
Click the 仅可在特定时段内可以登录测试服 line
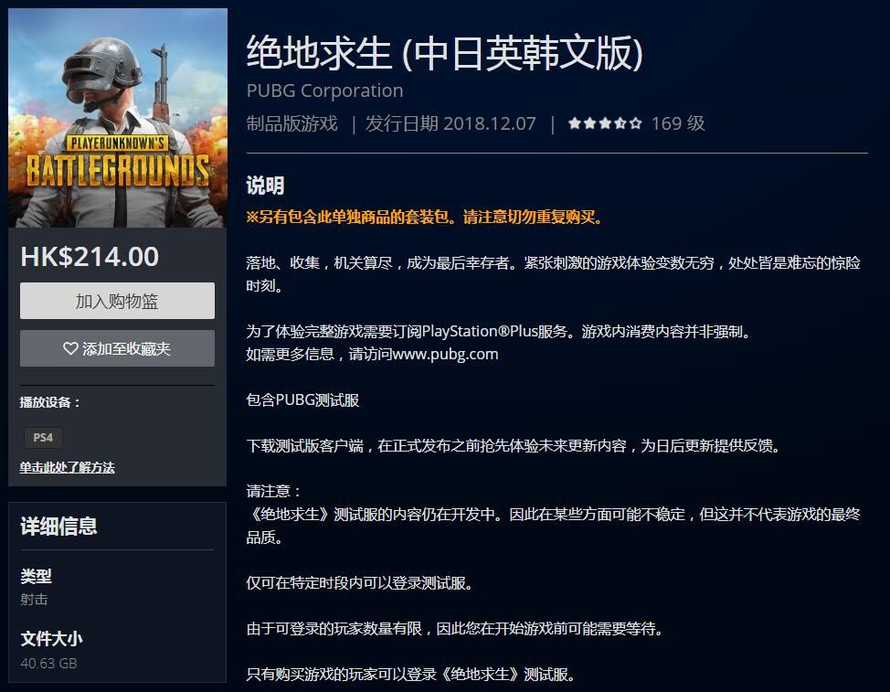tap(359, 583)
